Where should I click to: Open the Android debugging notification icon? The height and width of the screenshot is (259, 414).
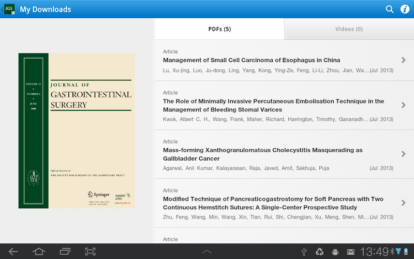pyautogui.click(x=335, y=252)
